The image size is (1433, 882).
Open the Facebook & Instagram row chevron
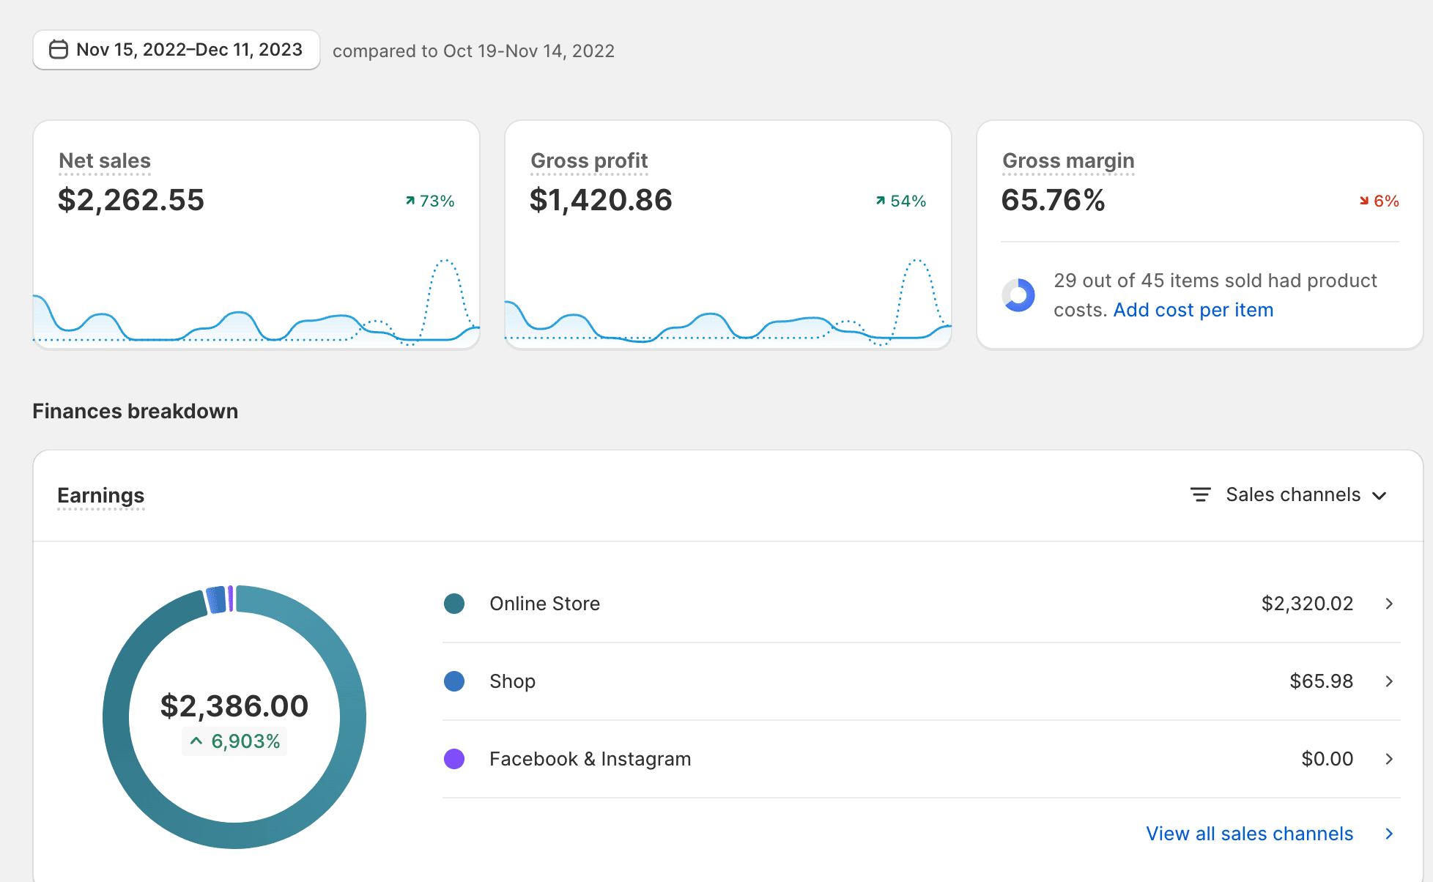point(1389,759)
